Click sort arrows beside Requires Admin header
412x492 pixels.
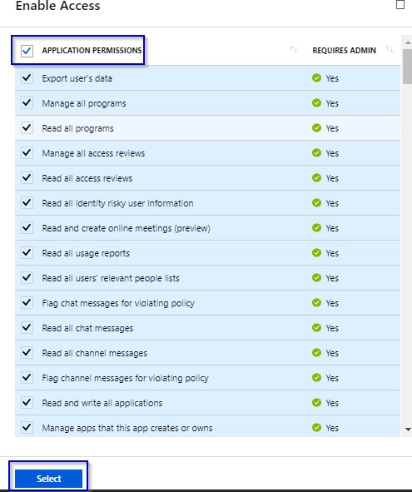390,49
